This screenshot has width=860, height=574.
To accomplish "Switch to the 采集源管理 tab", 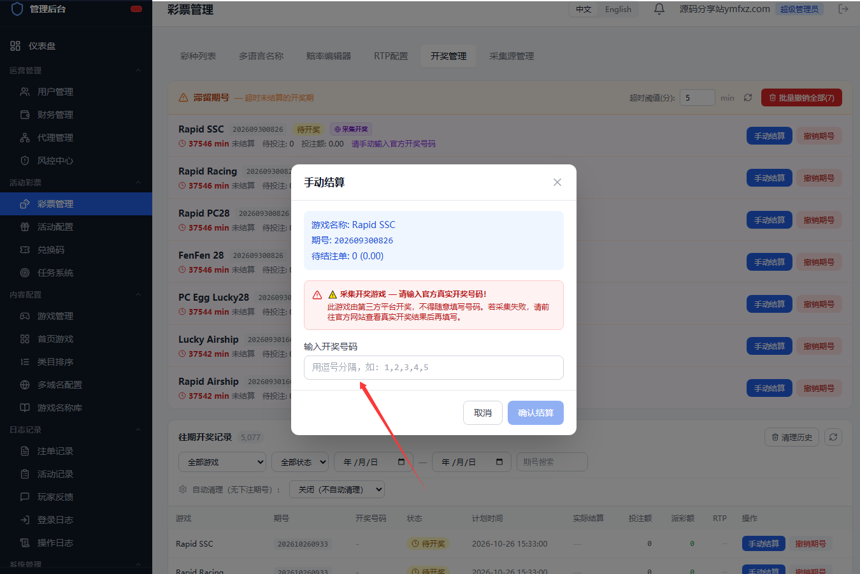I will pyautogui.click(x=512, y=56).
